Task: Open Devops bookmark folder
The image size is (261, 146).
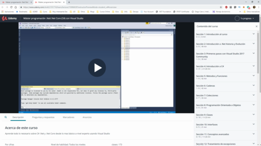Action: (x=134, y=12)
